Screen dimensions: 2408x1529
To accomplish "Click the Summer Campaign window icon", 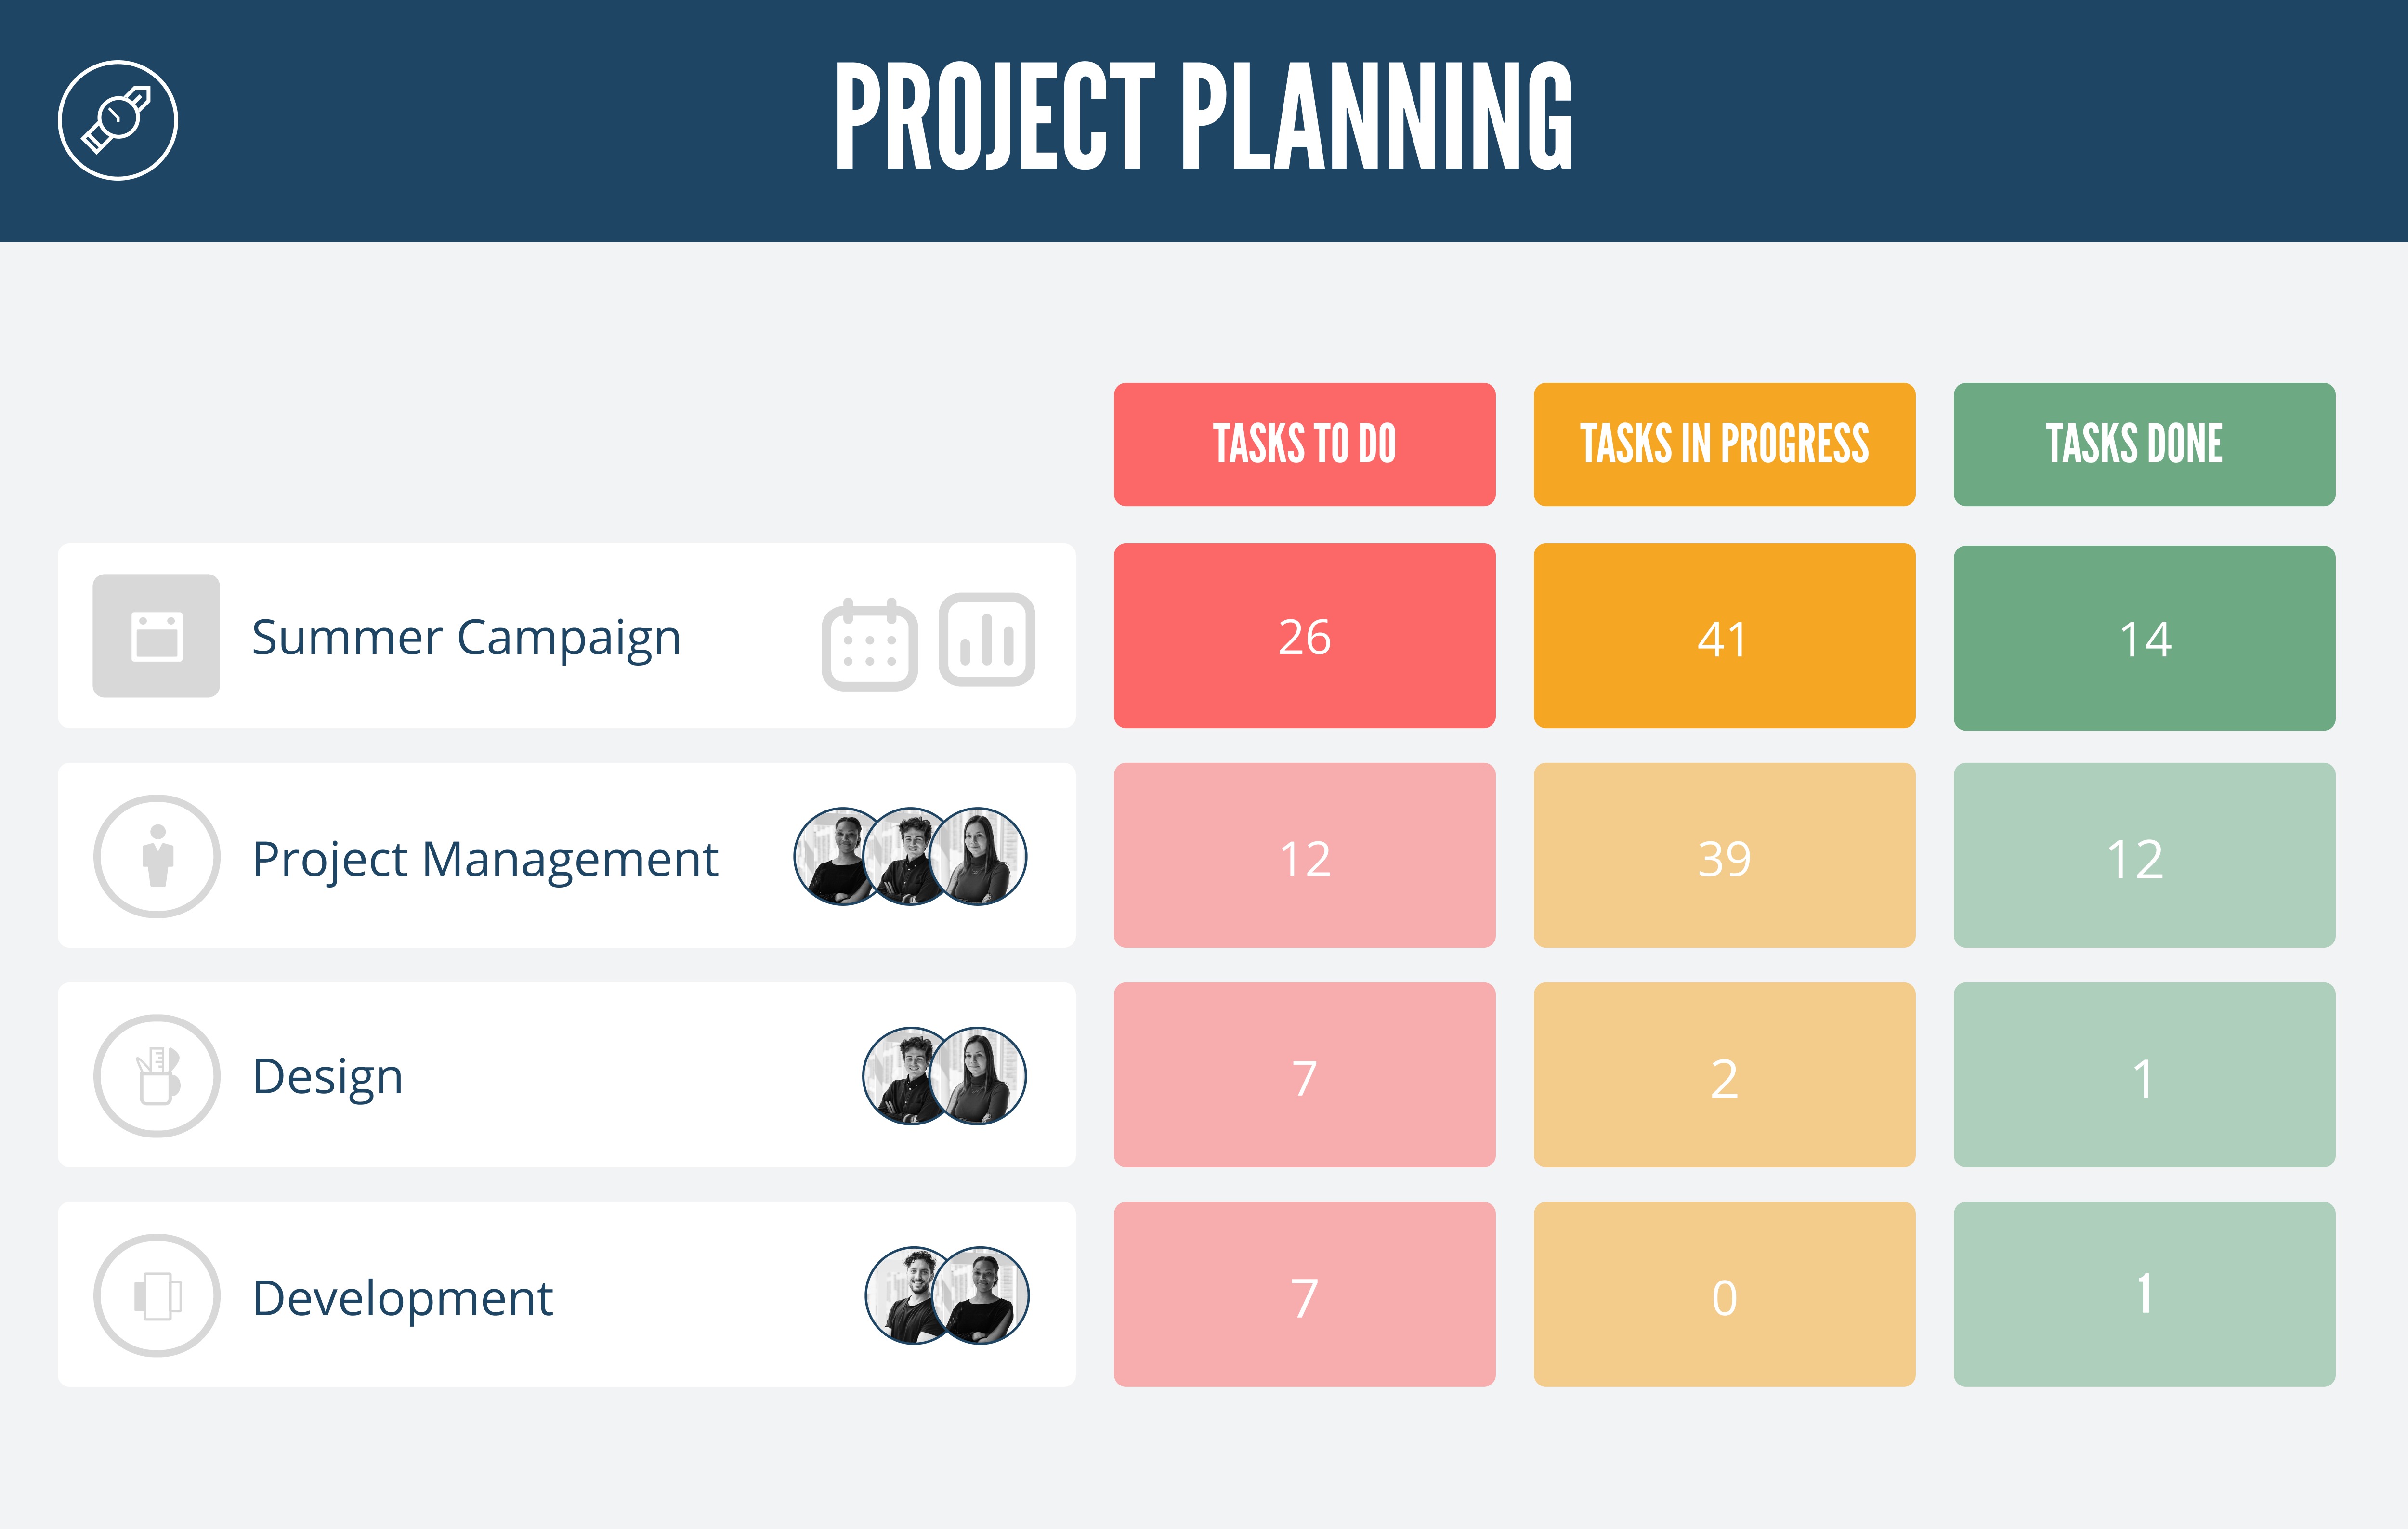I will coord(156,636).
